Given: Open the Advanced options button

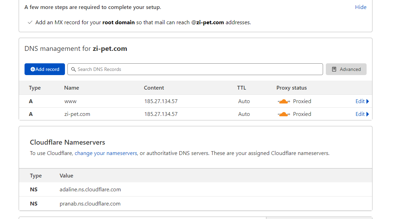Looking at the screenshot, I should pyautogui.click(x=346, y=69).
